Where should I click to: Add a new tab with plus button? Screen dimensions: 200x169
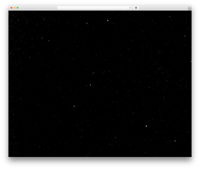(190, 9)
